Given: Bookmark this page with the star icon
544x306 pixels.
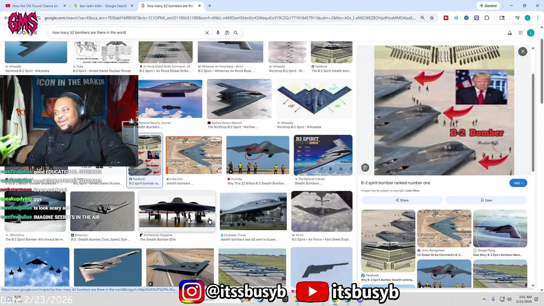Looking at the screenshot, I should click(x=432, y=18).
